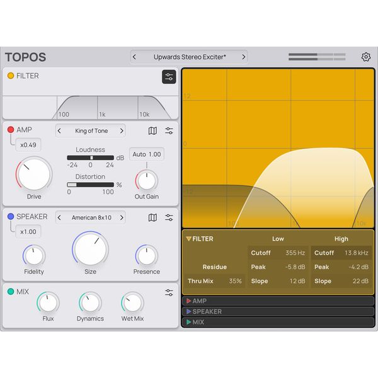Toggle the SPEAKER section power dot
The width and height of the screenshot is (378, 378).
click(x=11, y=217)
